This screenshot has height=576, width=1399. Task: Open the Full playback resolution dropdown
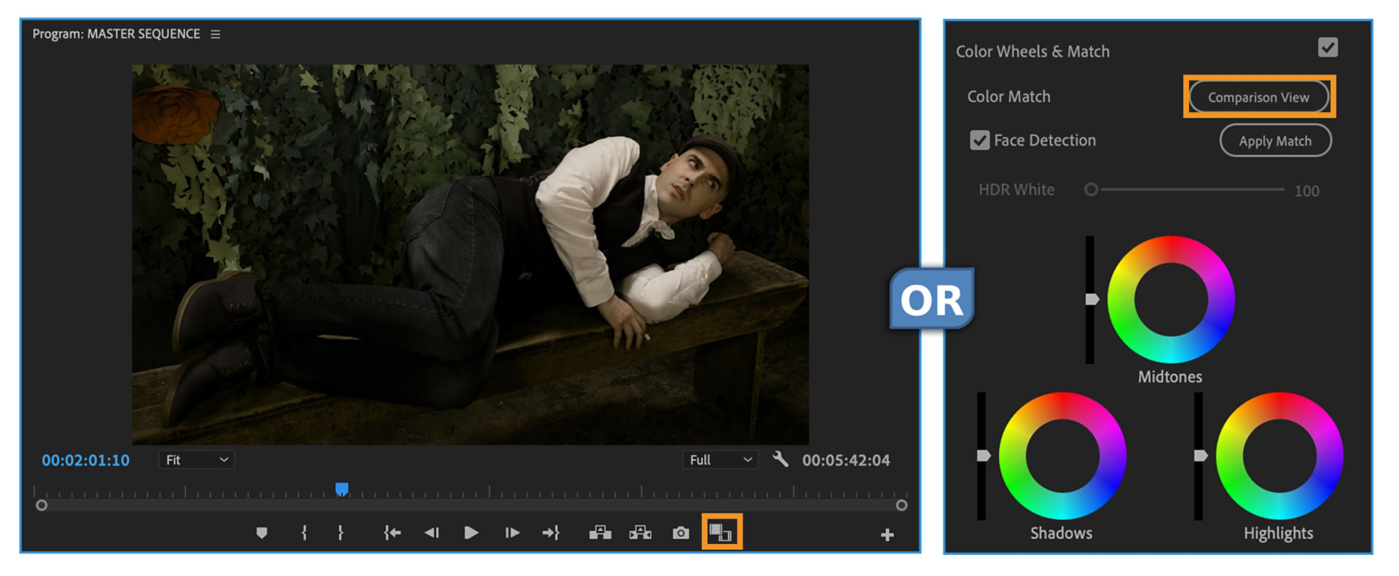[720, 459]
